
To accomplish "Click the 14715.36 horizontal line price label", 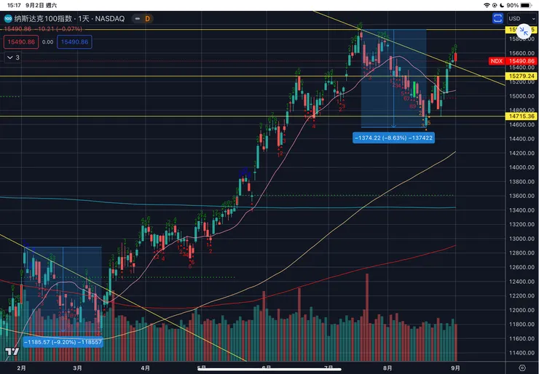I will coord(521,116).
